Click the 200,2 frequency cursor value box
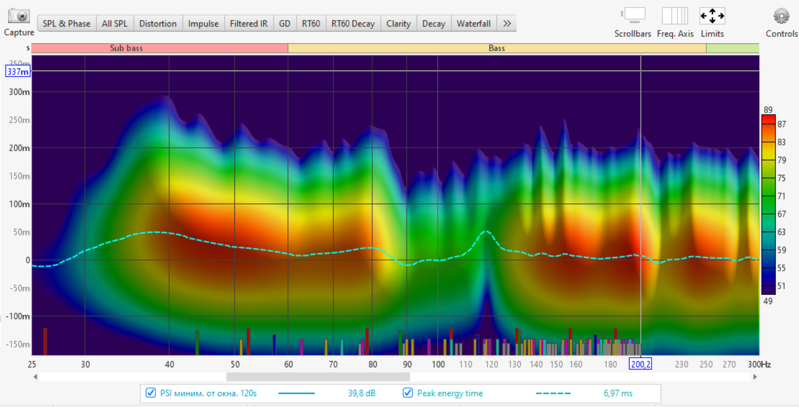This screenshot has height=407, width=799. coord(641,364)
